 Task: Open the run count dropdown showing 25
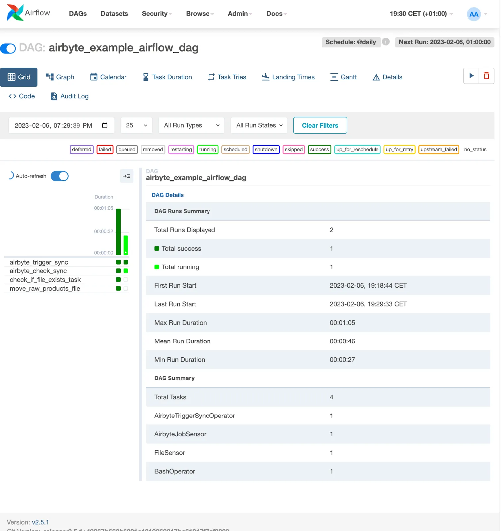pos(136,125)
